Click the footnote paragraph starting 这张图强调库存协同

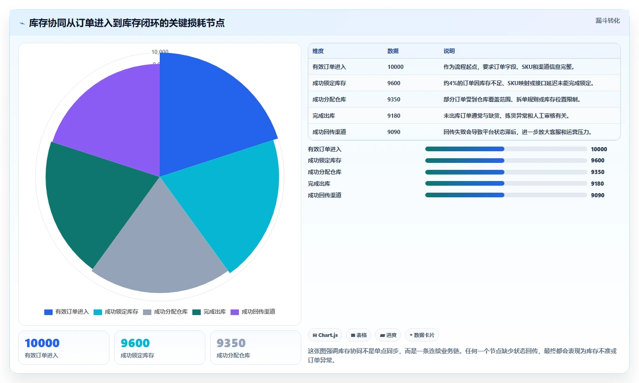[x=462, y=356]
